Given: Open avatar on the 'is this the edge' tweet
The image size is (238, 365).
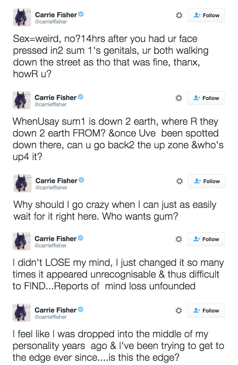Looking at the screenshot, I should click(22, 312).
